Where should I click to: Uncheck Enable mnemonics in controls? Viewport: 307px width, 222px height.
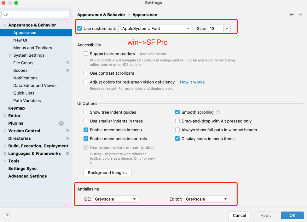(86, 139)
